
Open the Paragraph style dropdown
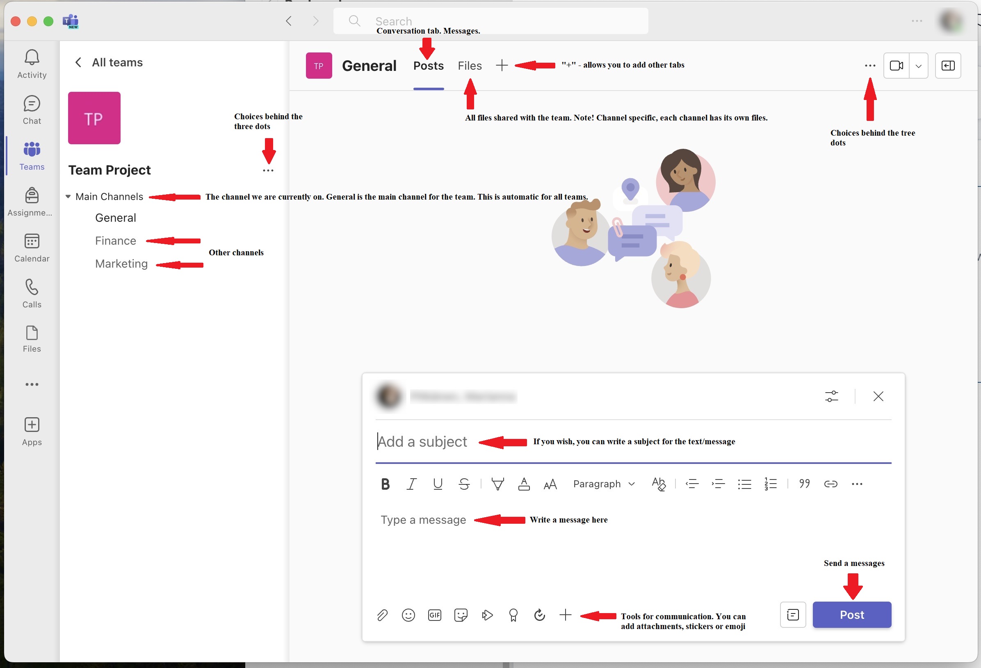click(x=604, y=484)
